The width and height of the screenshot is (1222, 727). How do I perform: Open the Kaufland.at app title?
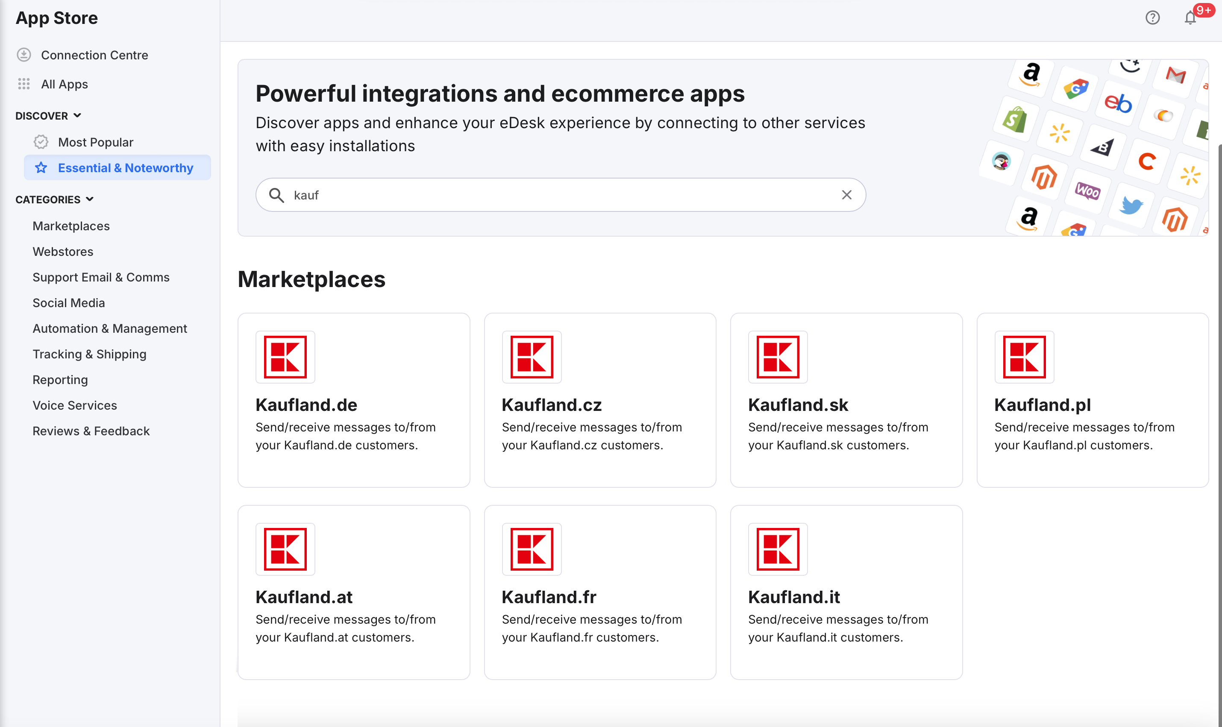click(304, 597)
